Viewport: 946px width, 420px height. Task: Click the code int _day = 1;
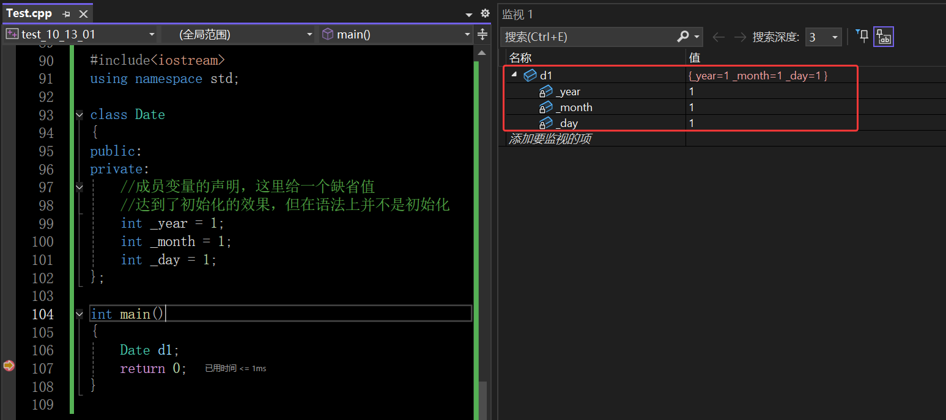click(169, 260)
